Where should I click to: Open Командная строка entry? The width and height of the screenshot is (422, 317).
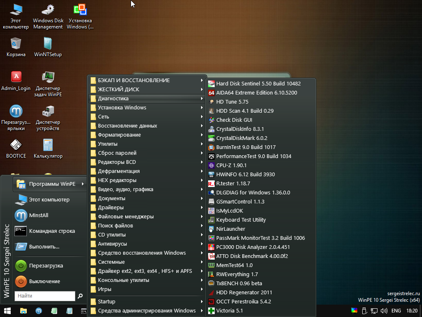(50, 231)
